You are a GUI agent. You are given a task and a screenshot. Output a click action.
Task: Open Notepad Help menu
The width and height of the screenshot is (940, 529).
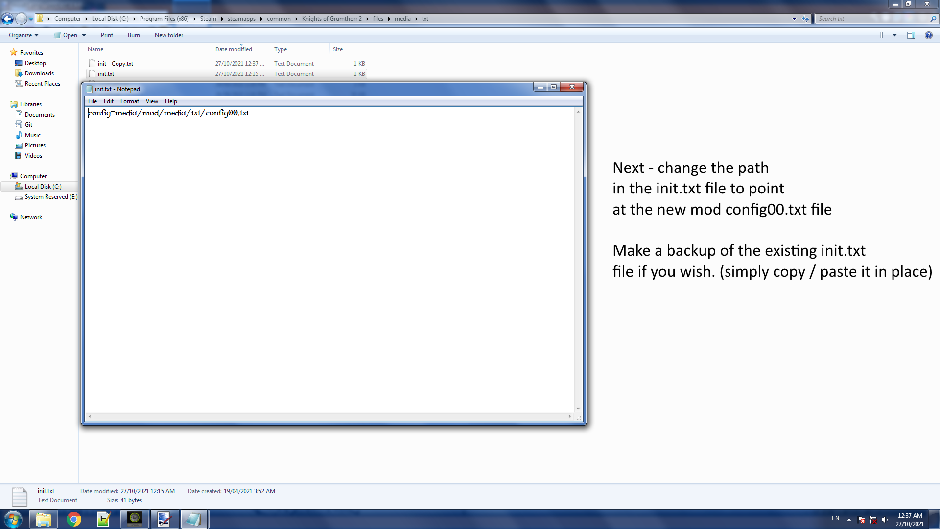tap(171, 101)
